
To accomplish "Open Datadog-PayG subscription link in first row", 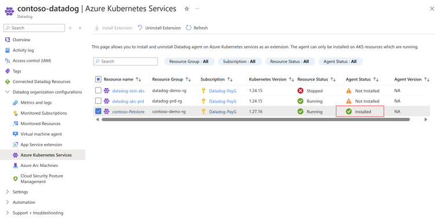I will (x=223, y=90).
